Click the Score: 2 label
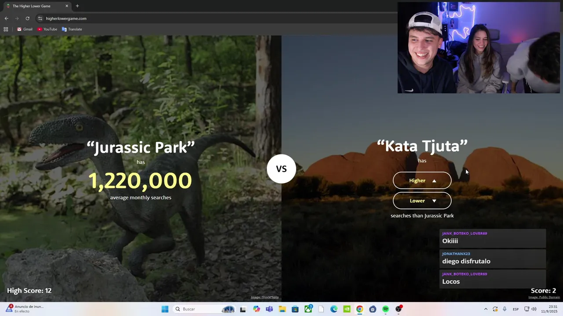 [x=543, y=291]
